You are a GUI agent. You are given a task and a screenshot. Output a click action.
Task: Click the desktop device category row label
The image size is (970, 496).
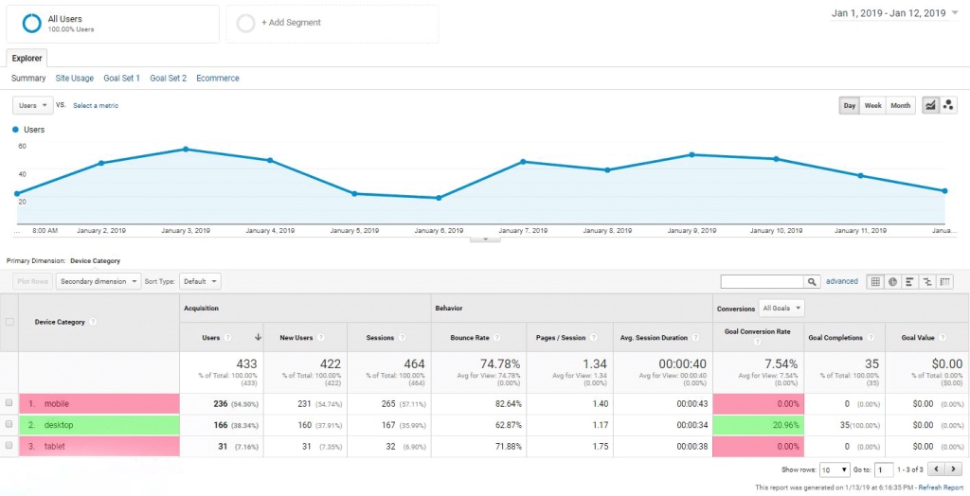pos(58,425)
